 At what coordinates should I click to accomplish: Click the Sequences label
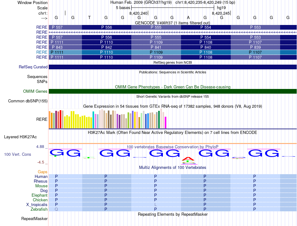pos(37,76)
